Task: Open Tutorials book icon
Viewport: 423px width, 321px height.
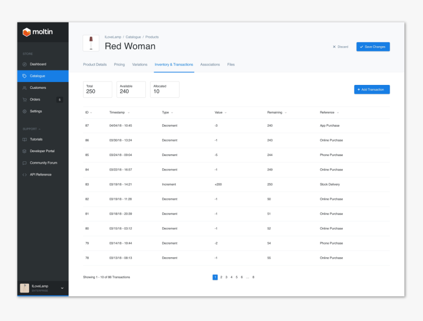Action: point(25,139)
